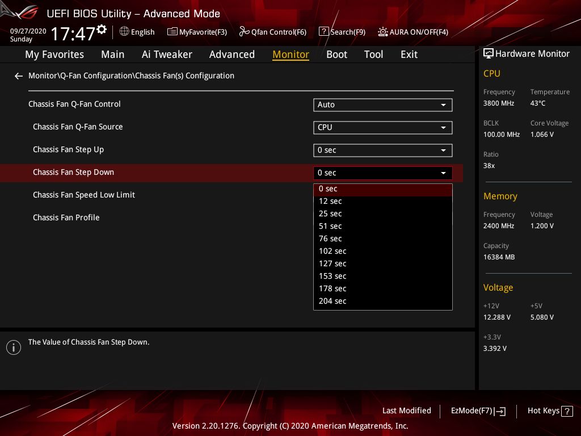Image resolution: width=581 pixels, height=436 pixels.
Task: Open Chassis Fan Step Up dropdown
Action: point(383,150)
